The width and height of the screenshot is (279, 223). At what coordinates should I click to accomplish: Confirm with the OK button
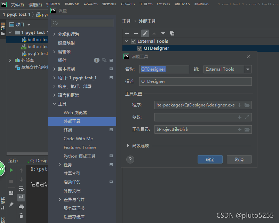tap(210, 159)
